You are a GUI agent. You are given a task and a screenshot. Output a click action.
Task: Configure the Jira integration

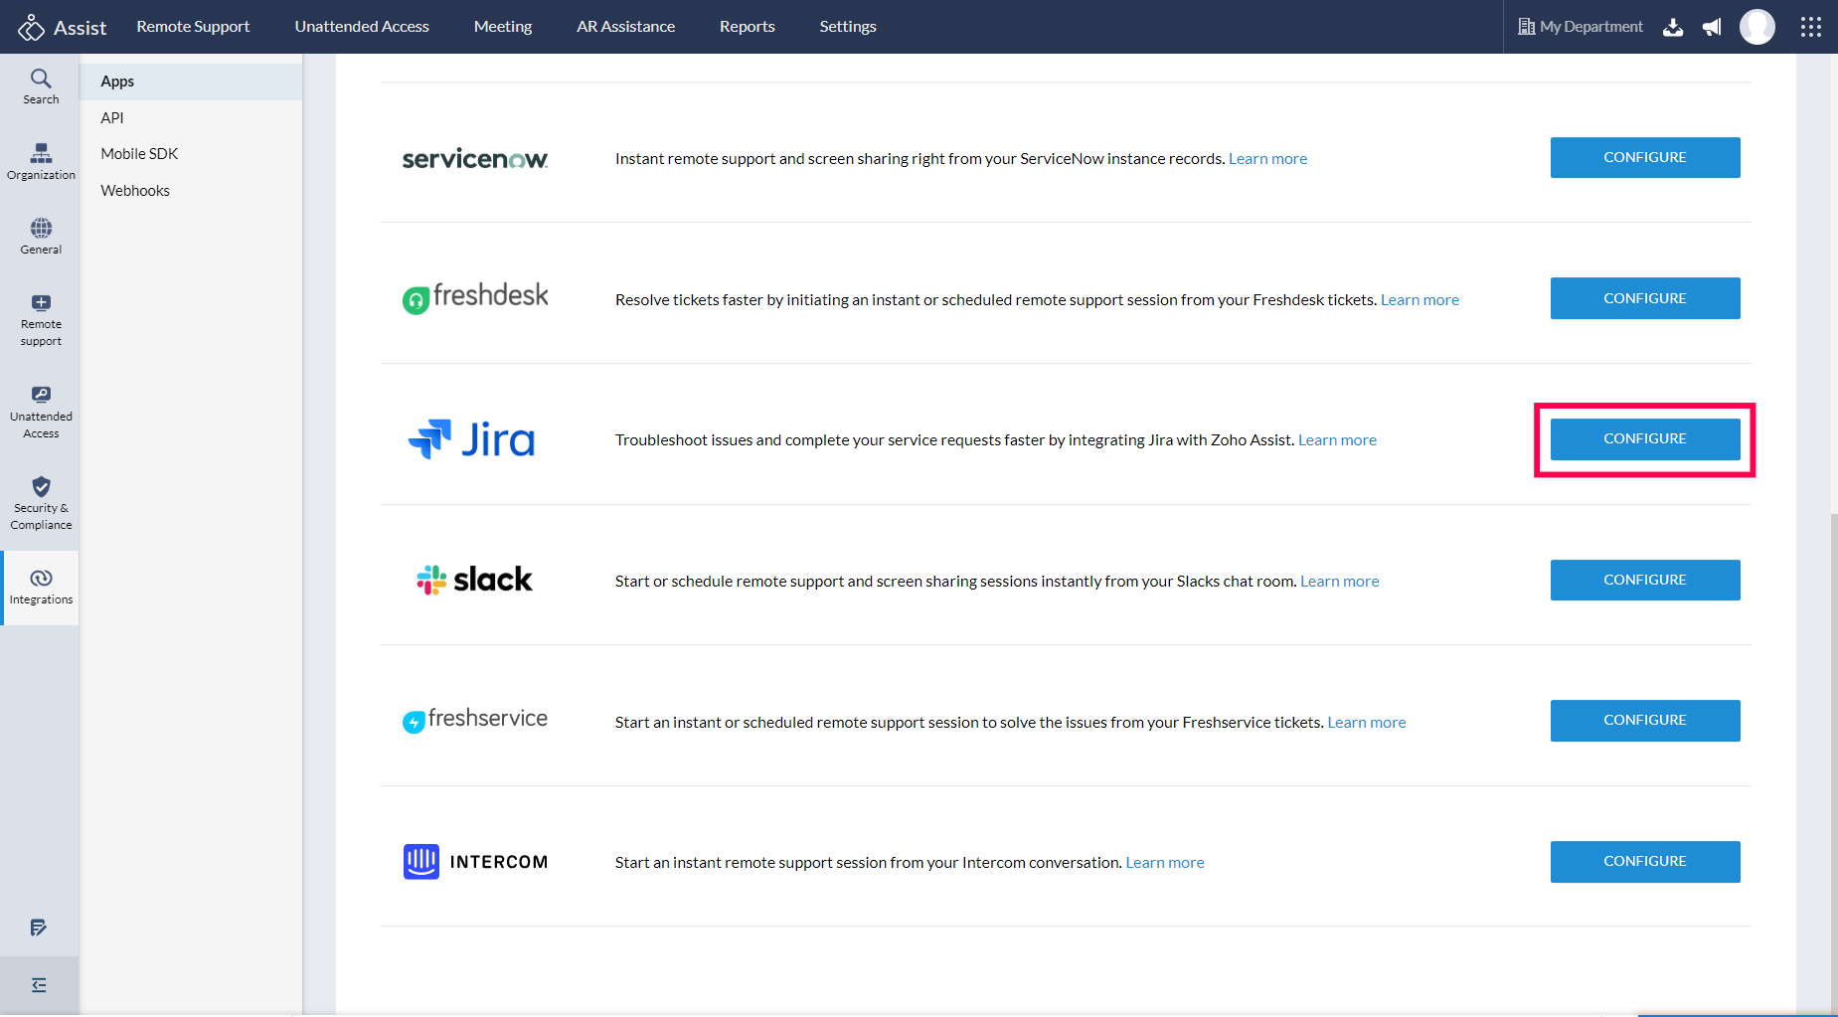click(x=1644, y=439)
